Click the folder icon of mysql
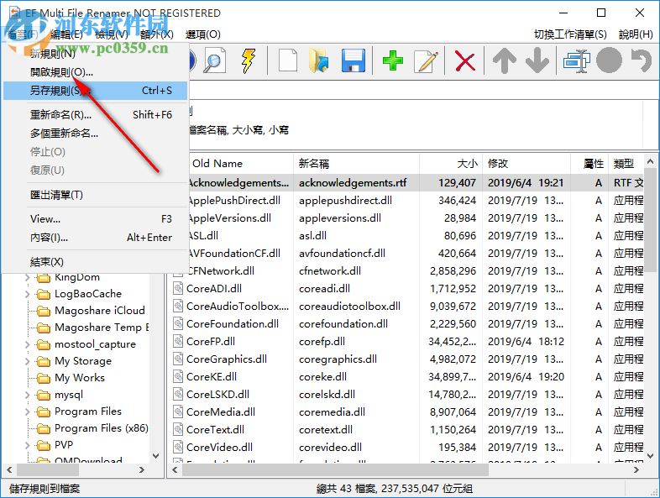660x498 pixels. (x=44, y=395)
